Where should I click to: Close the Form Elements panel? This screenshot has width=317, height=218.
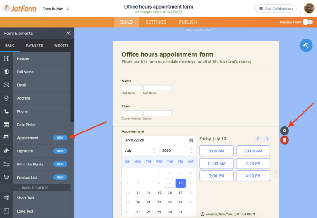[68, 33]
